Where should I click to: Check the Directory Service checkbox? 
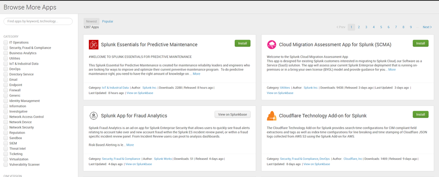[x=6, y=74]
